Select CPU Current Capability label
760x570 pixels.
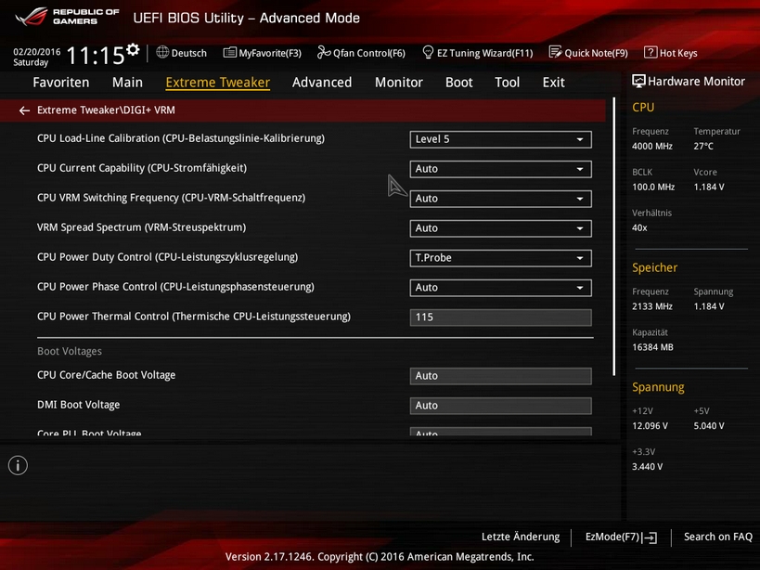pyautogui.click(x=142, y=168)
